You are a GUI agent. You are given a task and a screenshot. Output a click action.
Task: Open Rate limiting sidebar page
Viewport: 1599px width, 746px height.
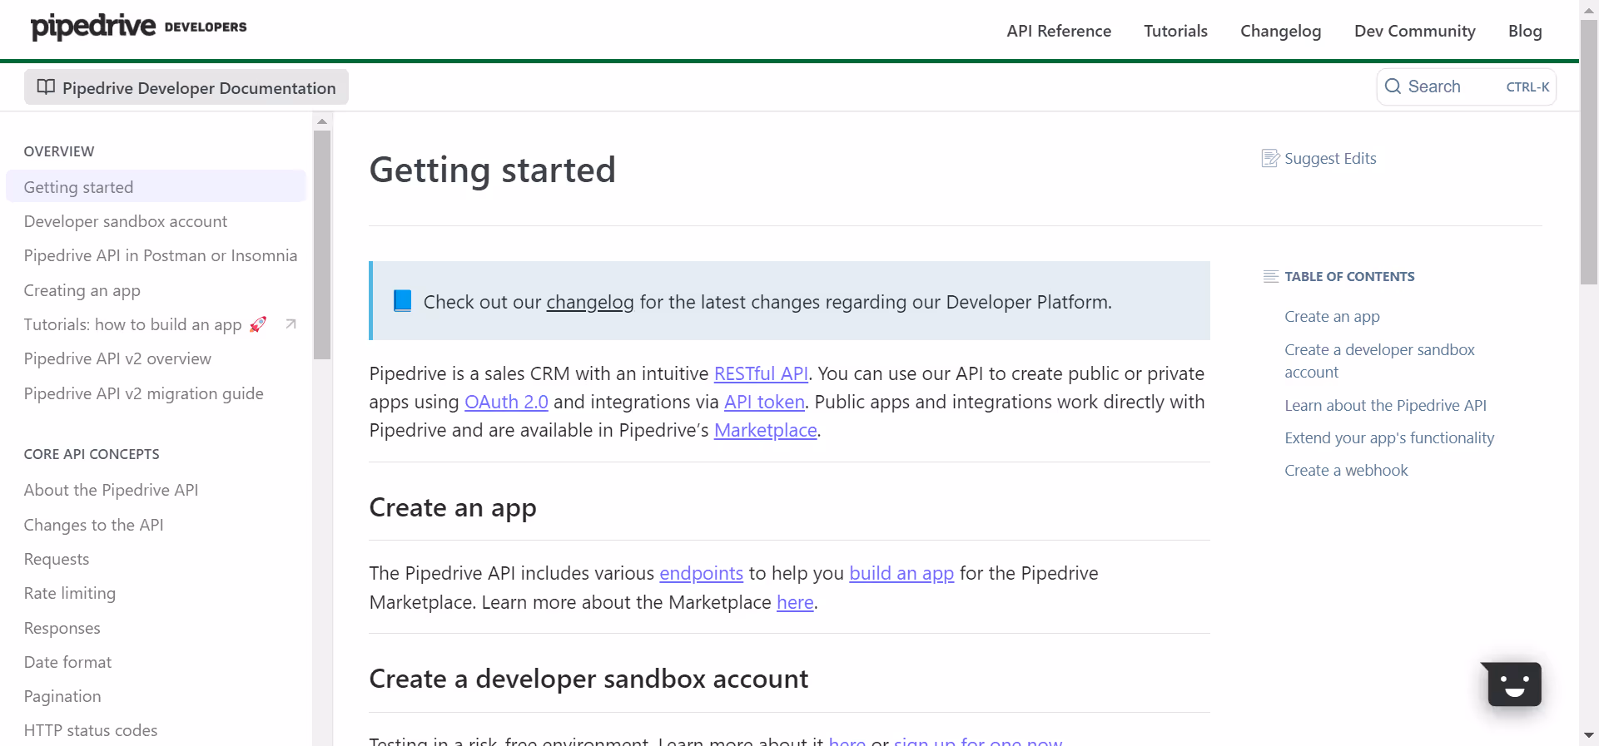(x=70, y=594)
